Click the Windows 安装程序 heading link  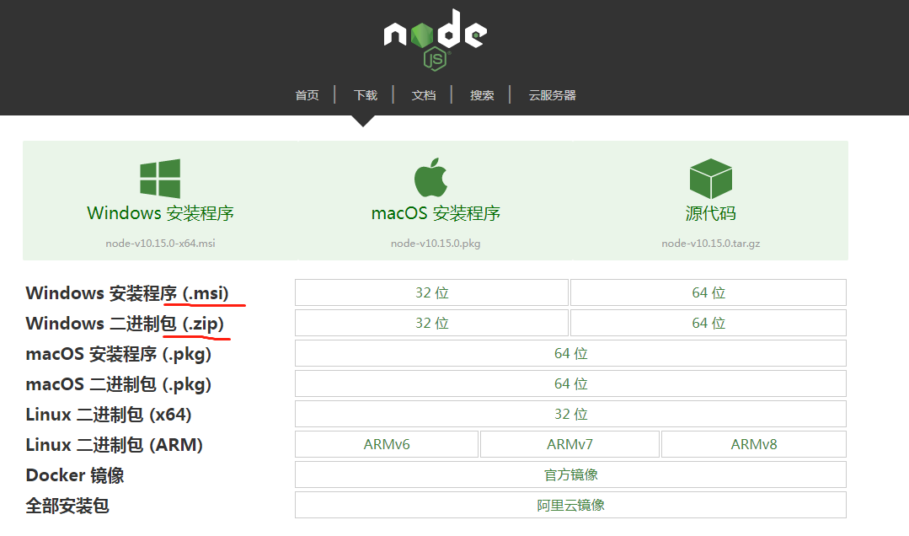coord(161,213)
